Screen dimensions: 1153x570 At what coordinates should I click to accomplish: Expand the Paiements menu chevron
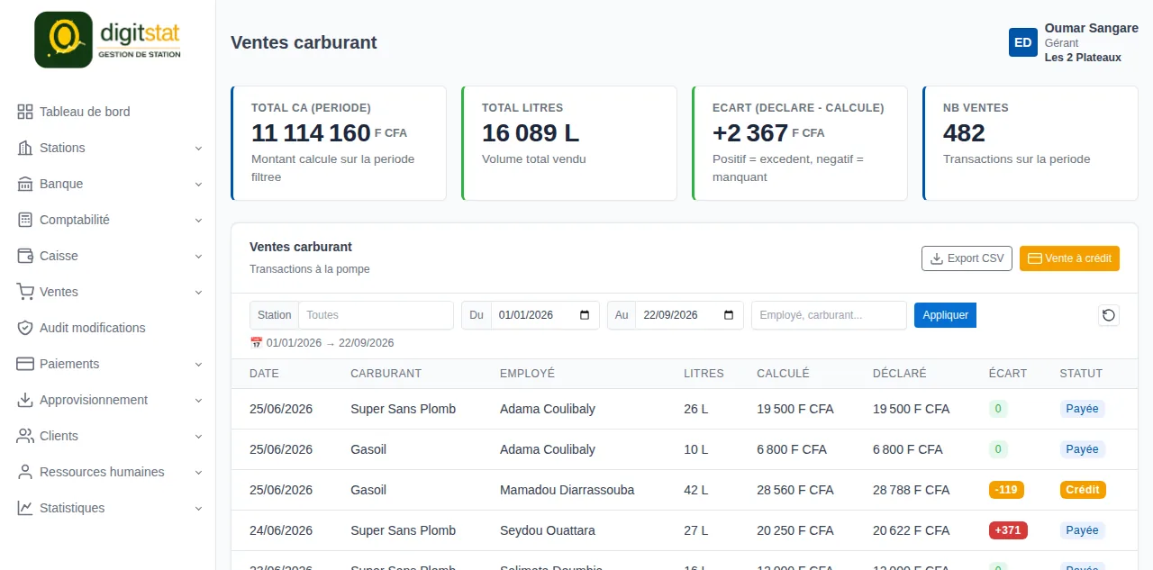pos(198,365)
